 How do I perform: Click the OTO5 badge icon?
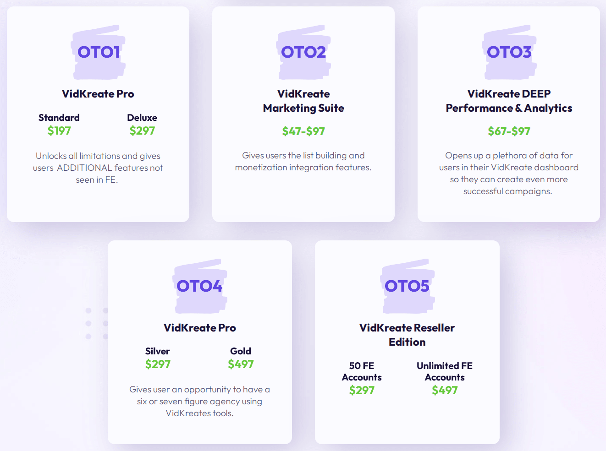[407, 286]
